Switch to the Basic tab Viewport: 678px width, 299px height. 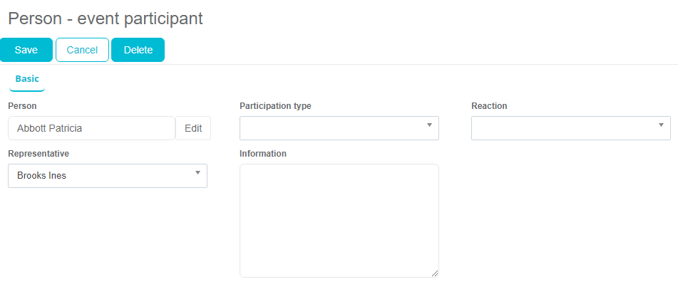[27, 79]
